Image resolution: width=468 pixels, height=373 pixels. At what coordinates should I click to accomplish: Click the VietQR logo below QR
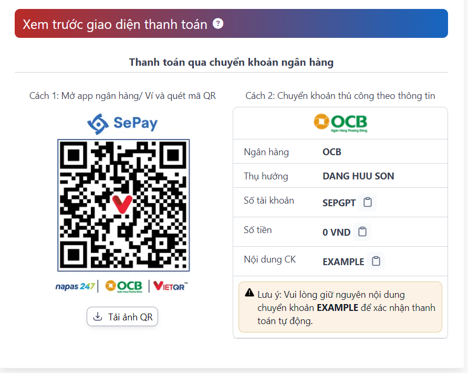coord(170,286)
